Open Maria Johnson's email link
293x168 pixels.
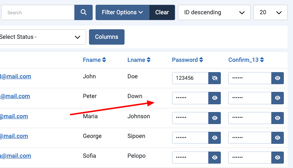14,116
